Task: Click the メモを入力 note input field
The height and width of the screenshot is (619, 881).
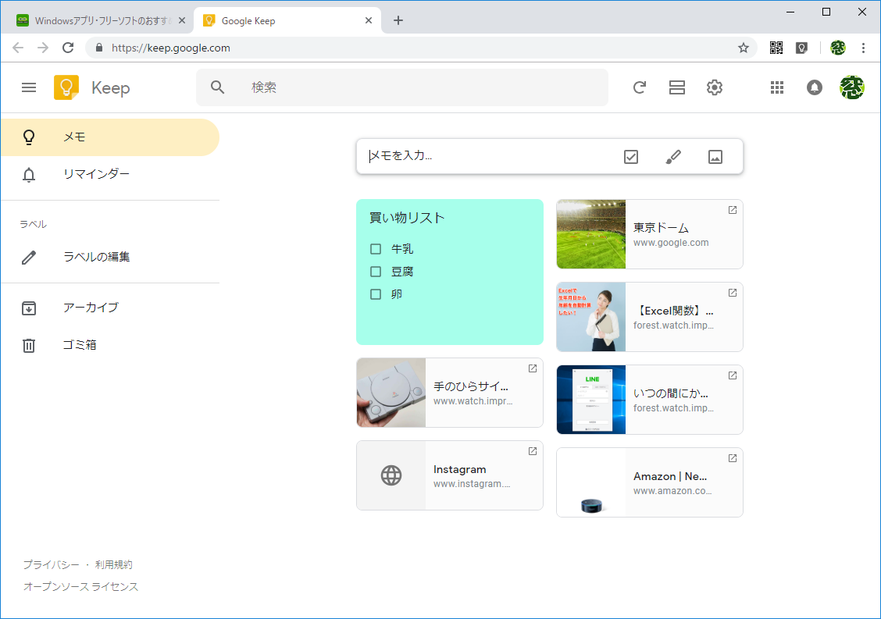Action: 469,156
